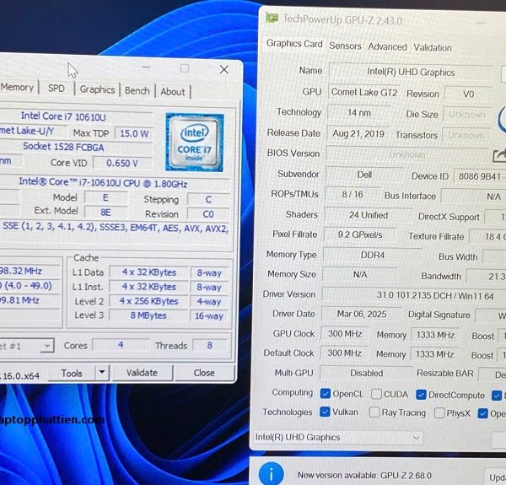
Task: Open the Intel(R) UHD Graphics GPU dropdown
Action: [337, 437]
